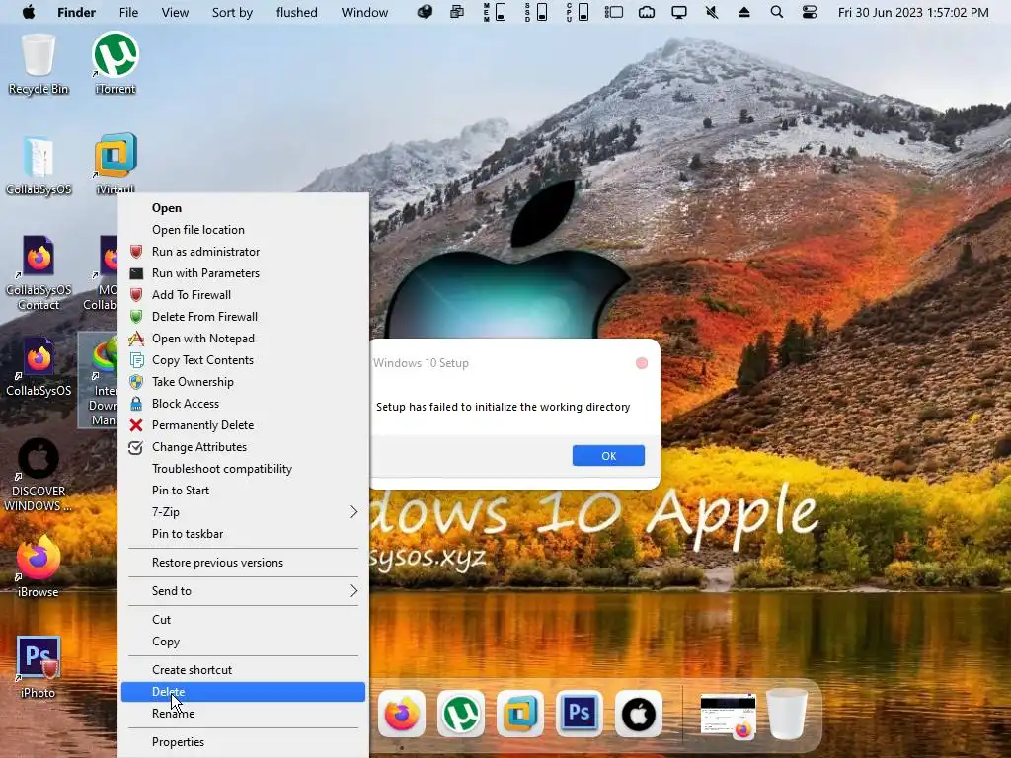Screen dimensions: 1011x758
Task: Click the Apple logo in menu bar
Action: coord(29,12)
